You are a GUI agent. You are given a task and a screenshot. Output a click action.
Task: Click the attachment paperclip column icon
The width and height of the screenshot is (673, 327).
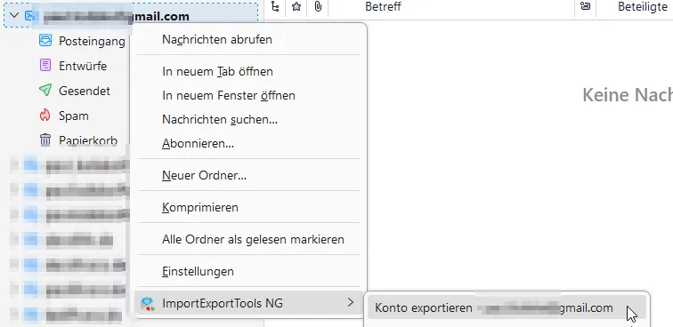(x=318, y=7)
